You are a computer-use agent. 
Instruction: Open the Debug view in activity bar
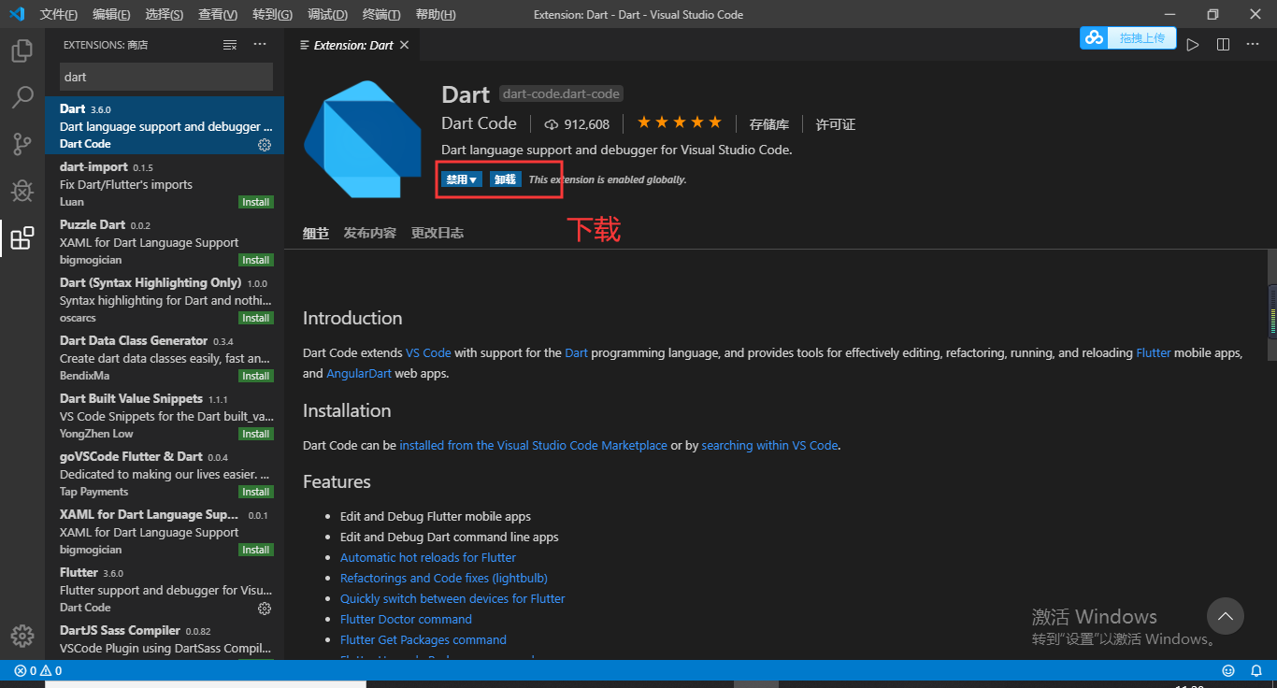(x=22, y=191)
